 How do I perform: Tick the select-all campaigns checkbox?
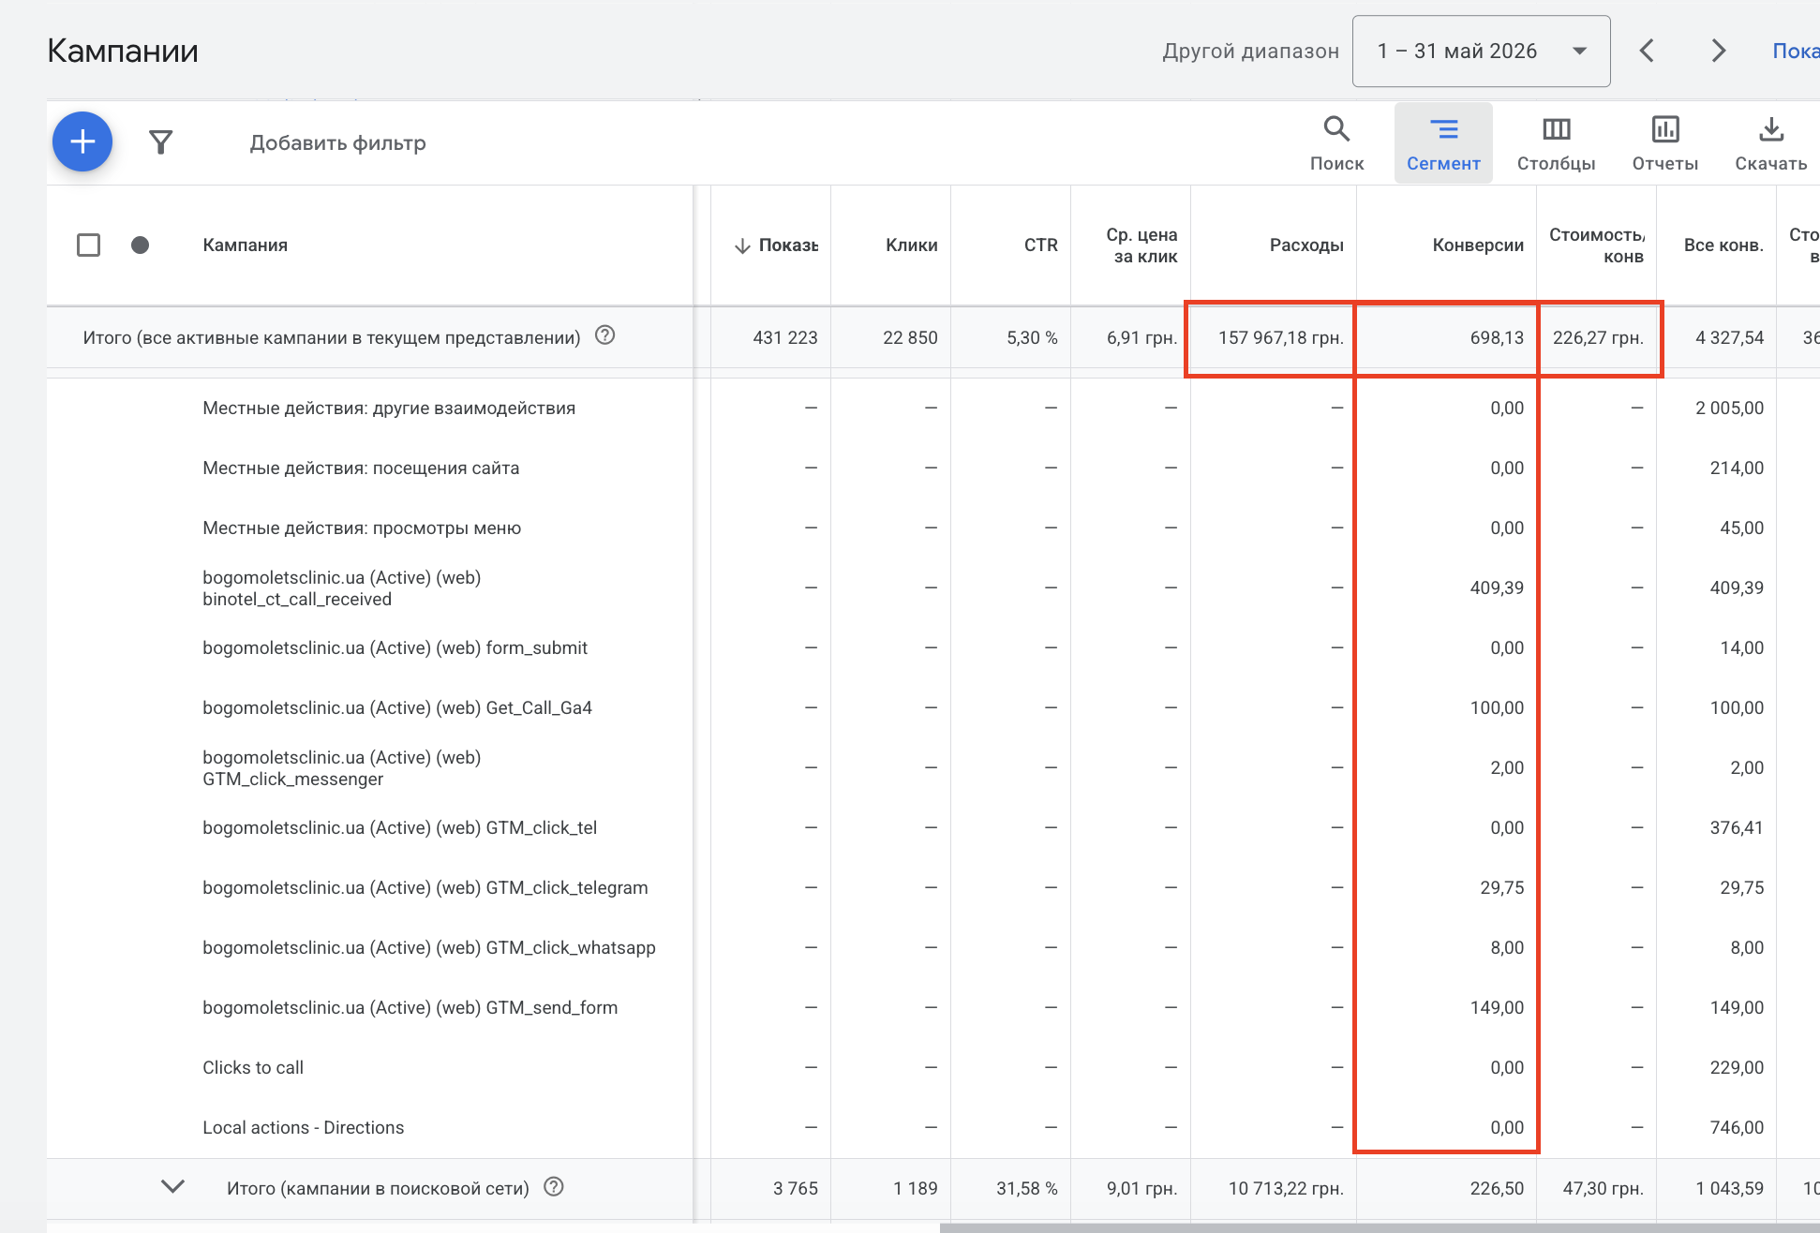pos(88,245)
